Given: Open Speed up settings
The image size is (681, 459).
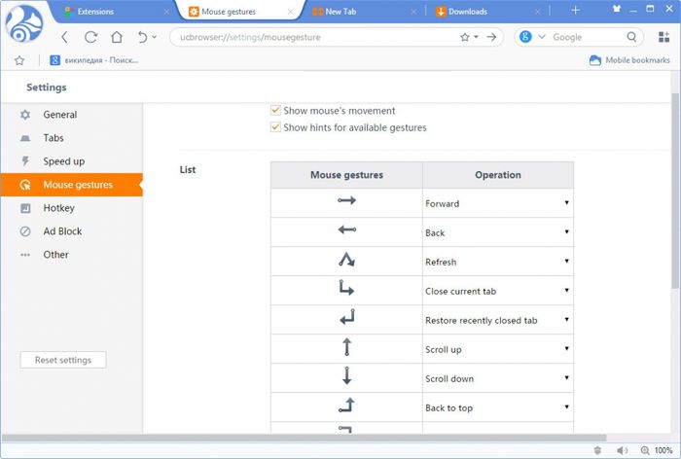Looking at the screenshot, I should tap(72, 161).
